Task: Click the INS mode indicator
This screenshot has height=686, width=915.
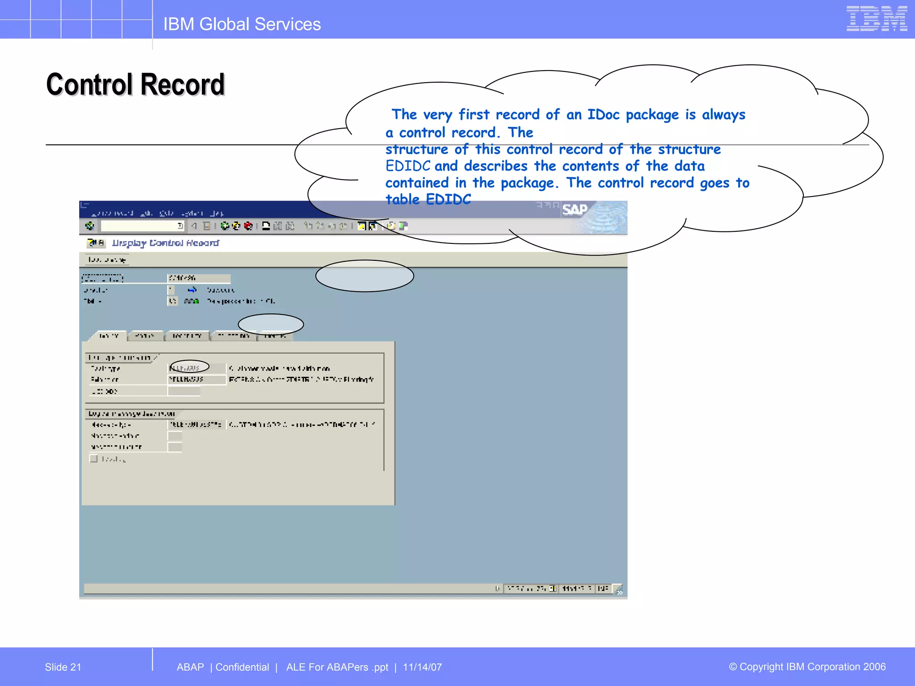Action: click(603, 589)
